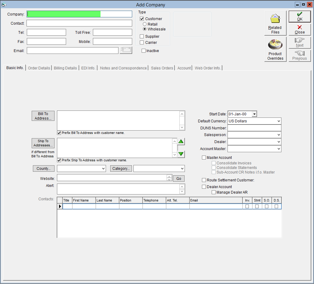Click the envelope icon beside Email field
314x284 pixels.
pos(126,50)
